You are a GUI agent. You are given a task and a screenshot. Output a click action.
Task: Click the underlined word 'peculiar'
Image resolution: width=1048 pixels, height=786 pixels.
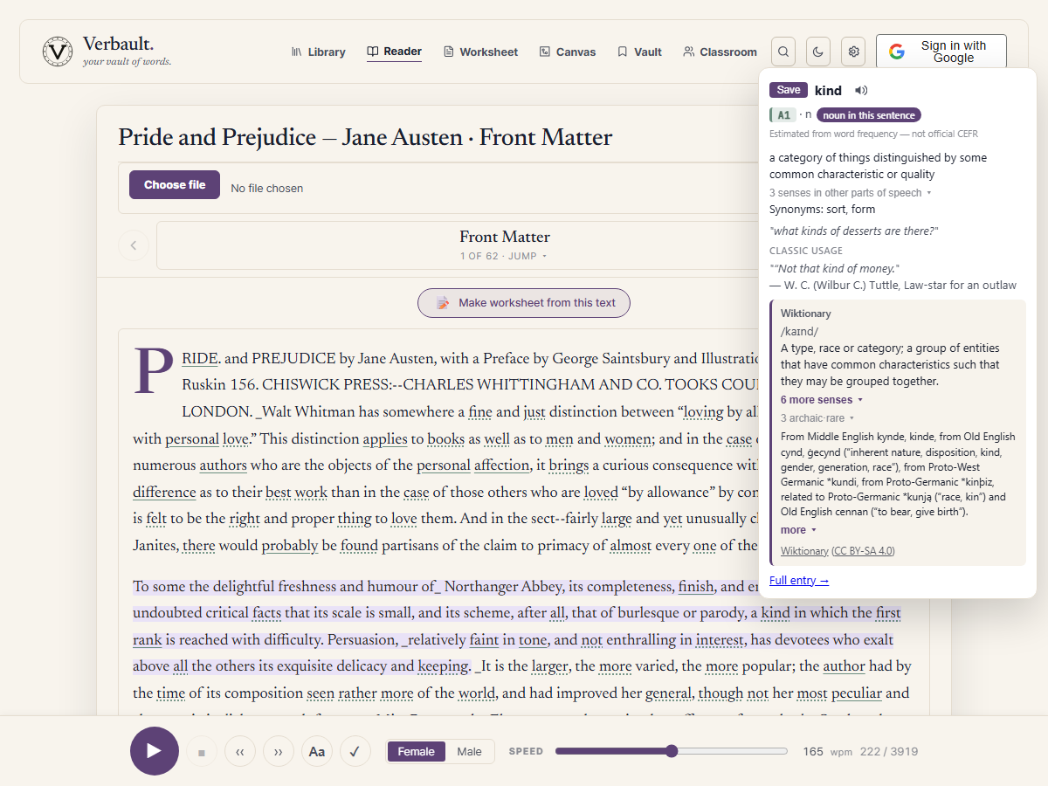[x=857, y=693]
